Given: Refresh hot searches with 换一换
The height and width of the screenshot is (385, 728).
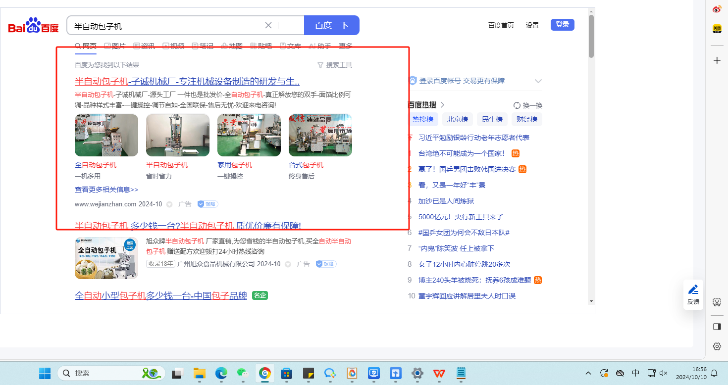Looking at the screenshot, I should (x=528, y=105).
